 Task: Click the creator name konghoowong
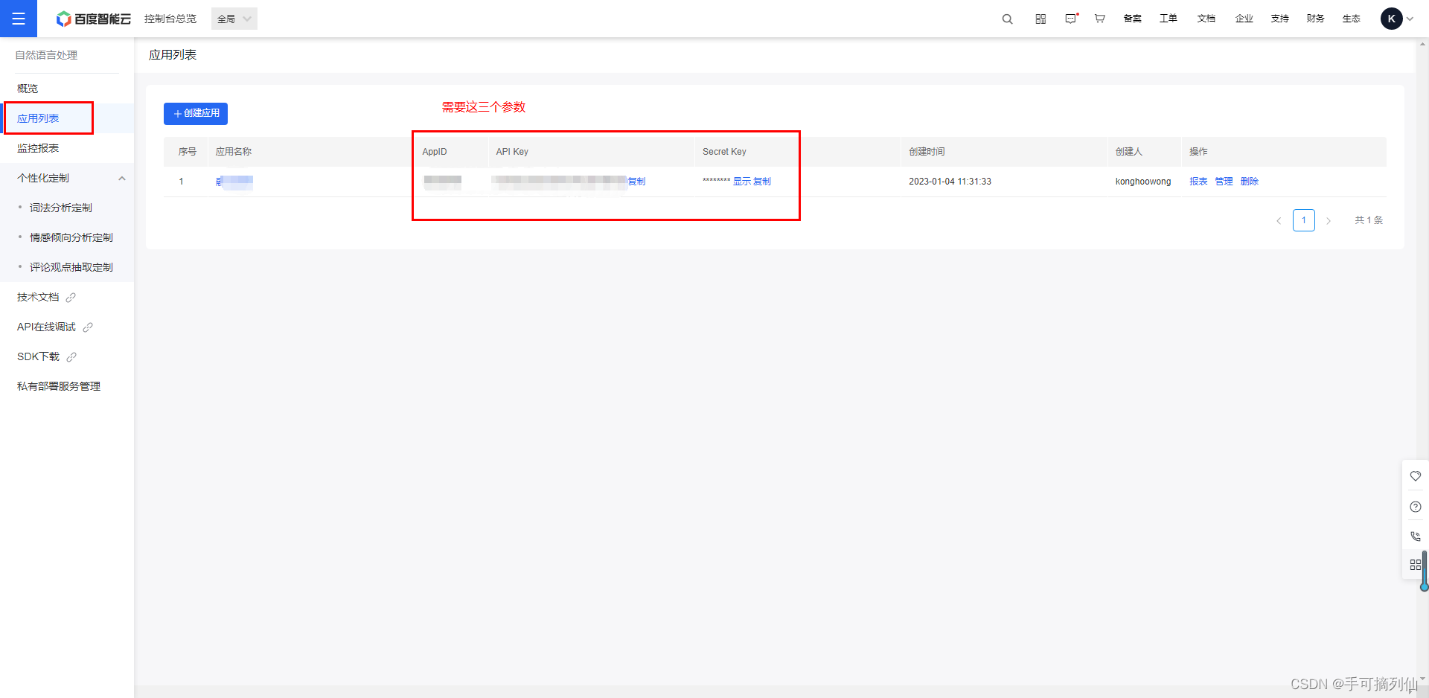click(1143, 182)
